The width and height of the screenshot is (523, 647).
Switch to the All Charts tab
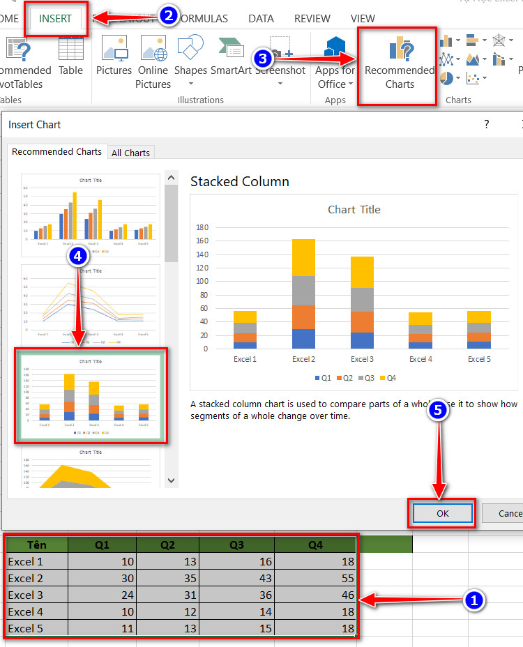click(x=130, y=153)
